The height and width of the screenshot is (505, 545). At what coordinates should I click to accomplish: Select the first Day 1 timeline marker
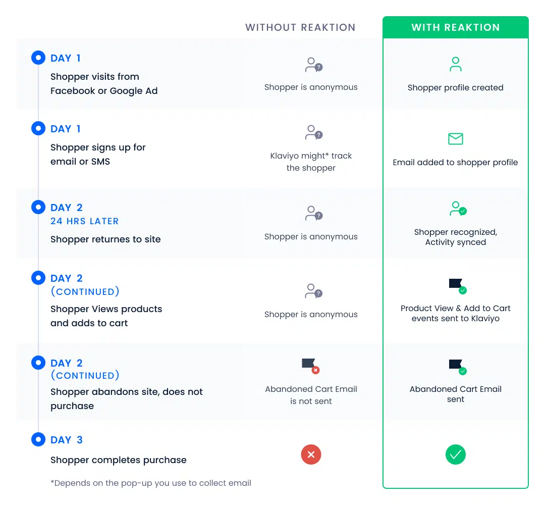pos(38,58)
